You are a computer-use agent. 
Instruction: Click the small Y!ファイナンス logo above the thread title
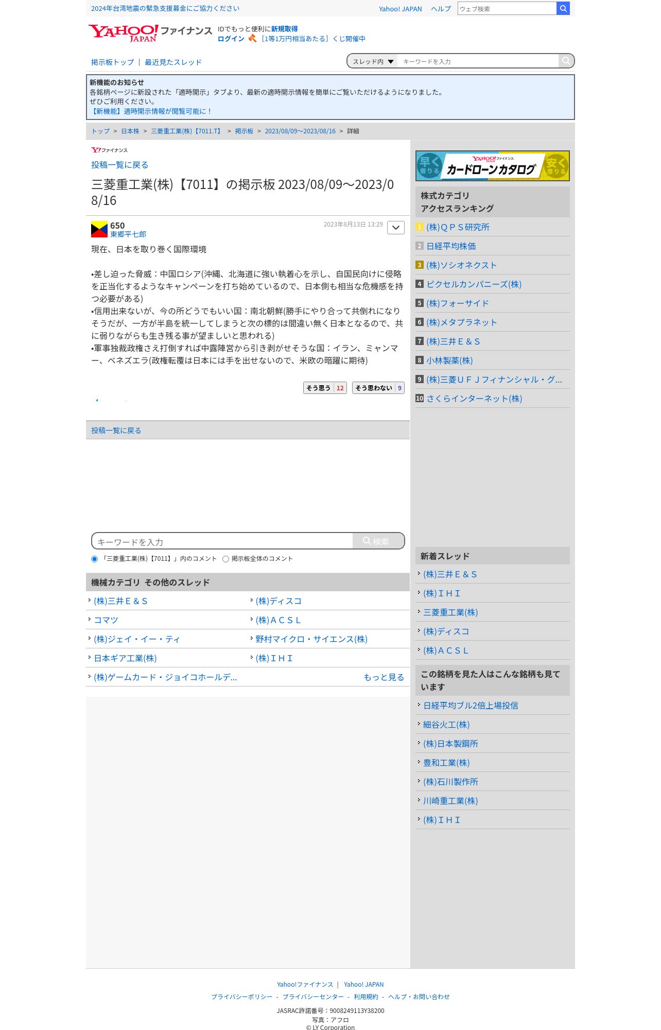[109, 150]
